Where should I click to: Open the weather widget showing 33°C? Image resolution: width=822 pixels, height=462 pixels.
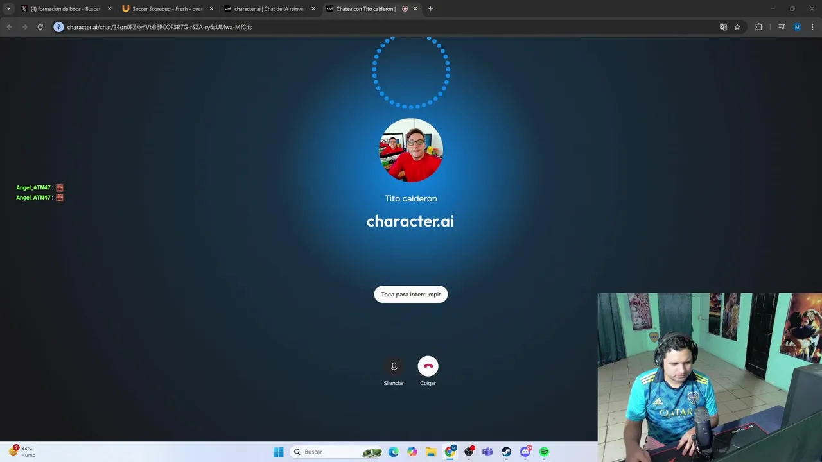(x=21, y=451)
